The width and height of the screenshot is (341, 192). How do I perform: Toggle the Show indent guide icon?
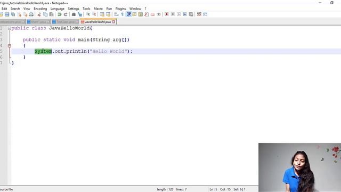128,14
